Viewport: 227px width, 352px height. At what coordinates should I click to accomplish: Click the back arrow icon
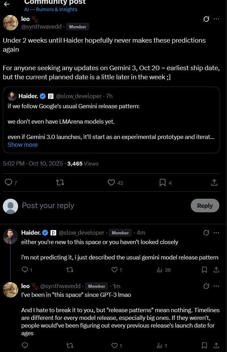pyautogui.click(x=7, y=4)
